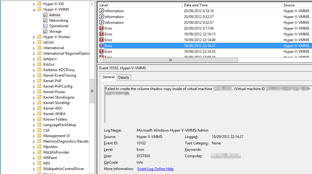Viewport: 312px width, 174px height.
Task: Click the event list horizontal scrollbar thumb
Action: click(170, 60)
